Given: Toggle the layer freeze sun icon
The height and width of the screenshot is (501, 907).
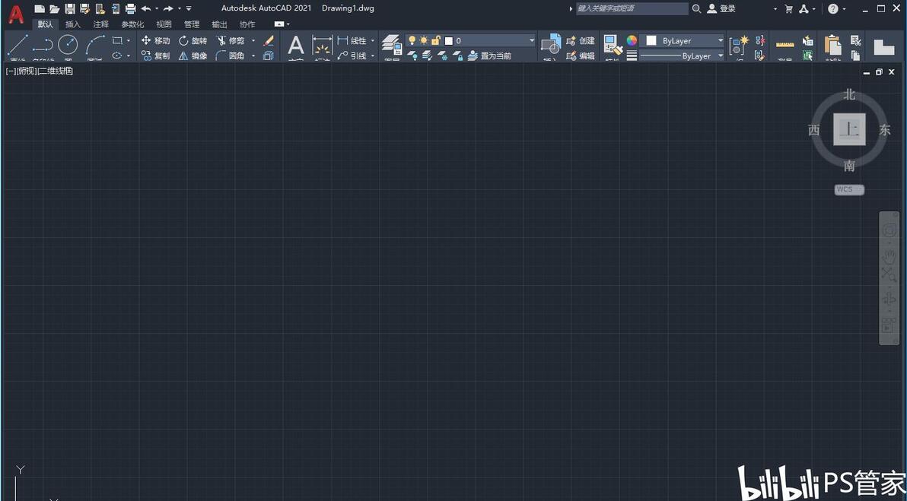Looking at the screenshot, I should click(424, 40).
